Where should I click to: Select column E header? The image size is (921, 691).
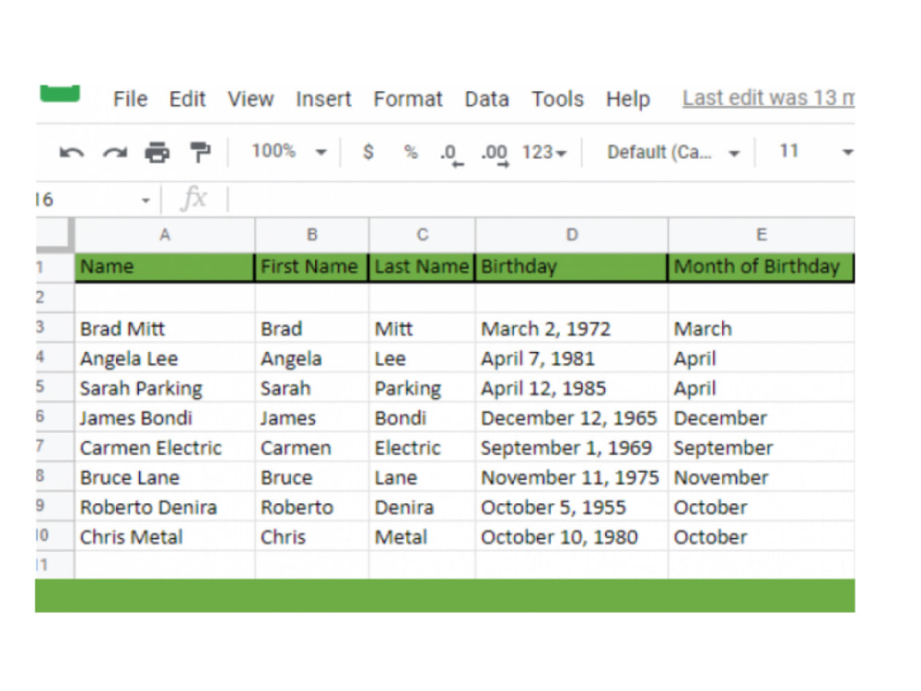click(x=762, y=235)
